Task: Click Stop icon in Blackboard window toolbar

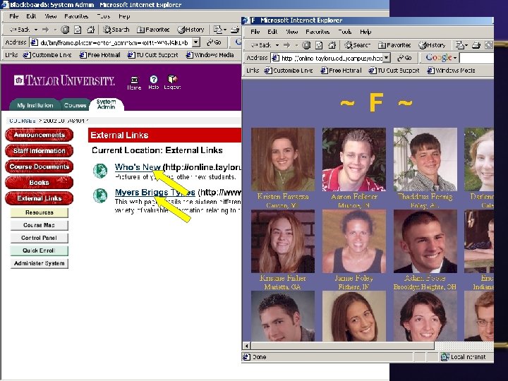Action: [x=65, y=30]
